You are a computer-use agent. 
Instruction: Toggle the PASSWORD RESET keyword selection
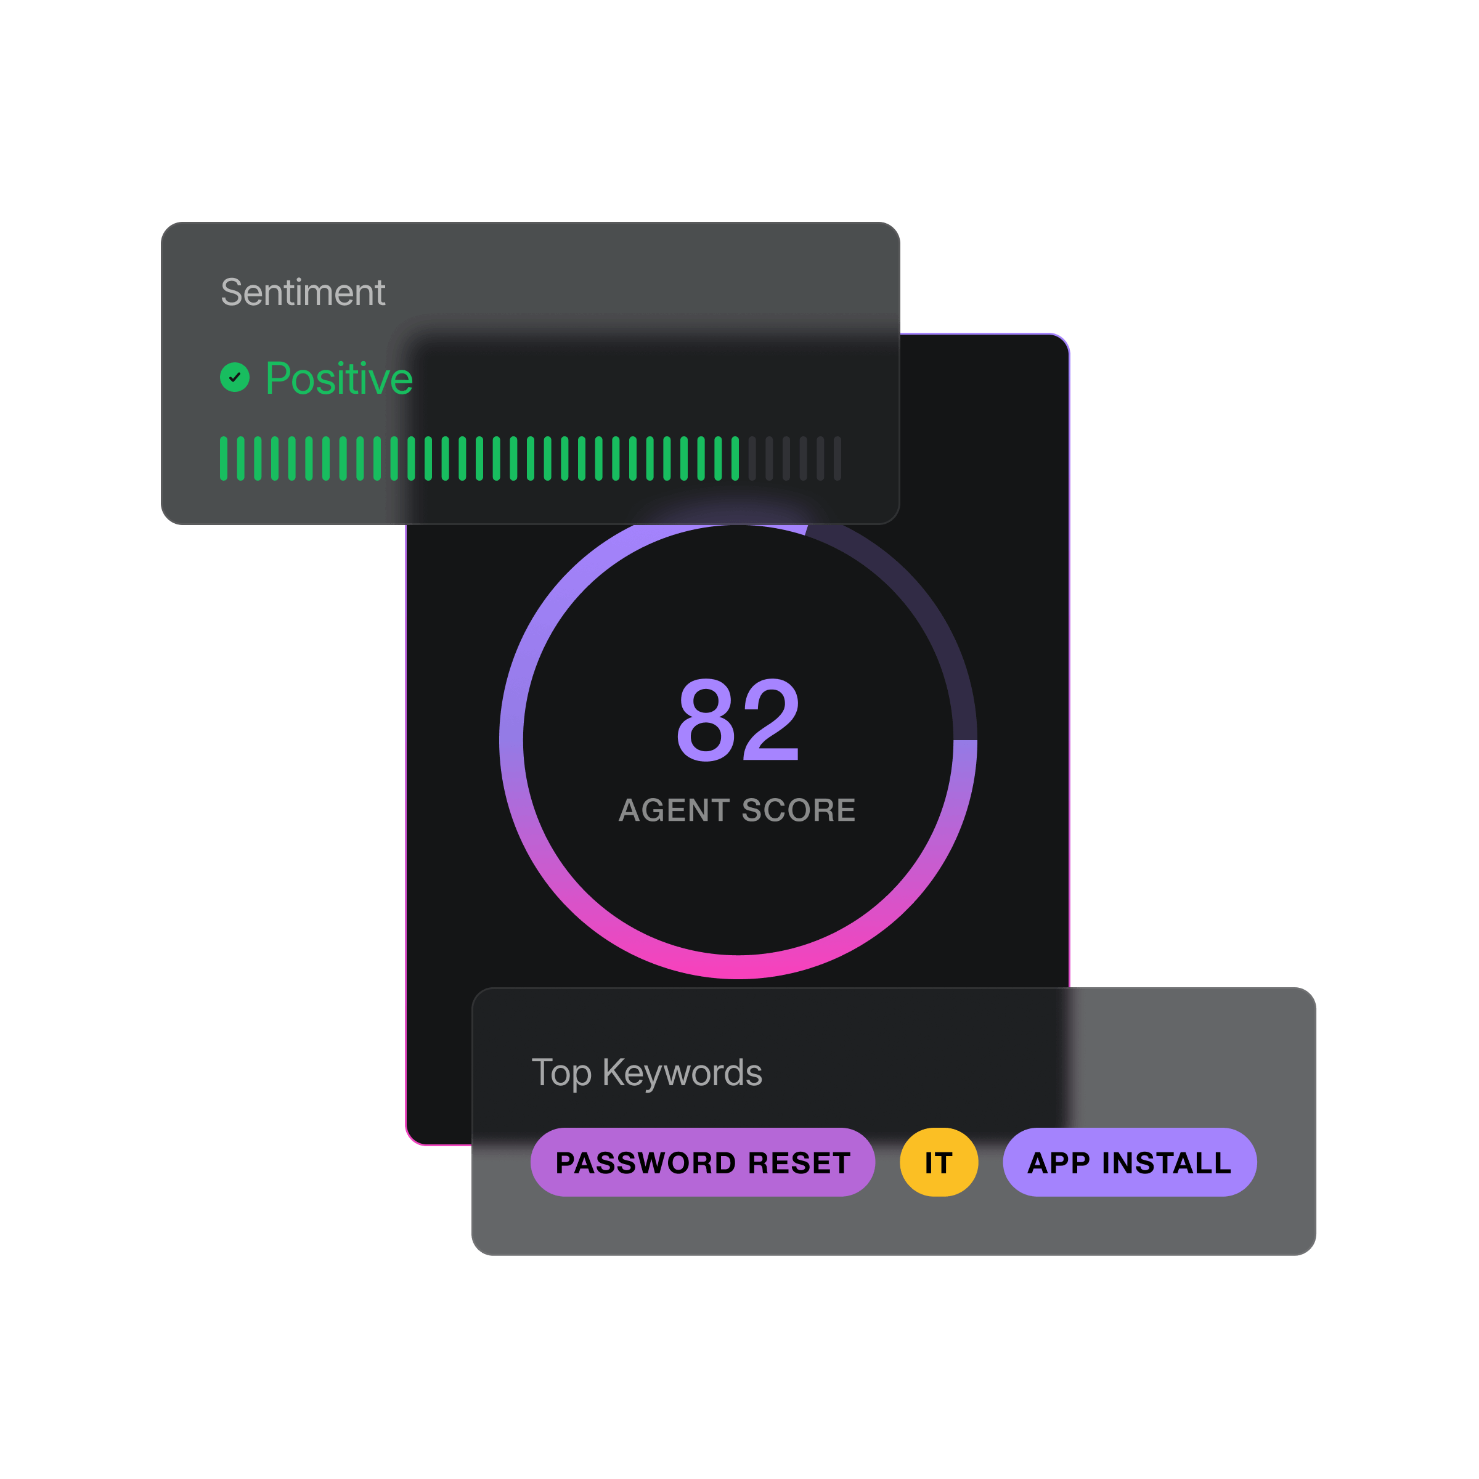click(702, 1162)
